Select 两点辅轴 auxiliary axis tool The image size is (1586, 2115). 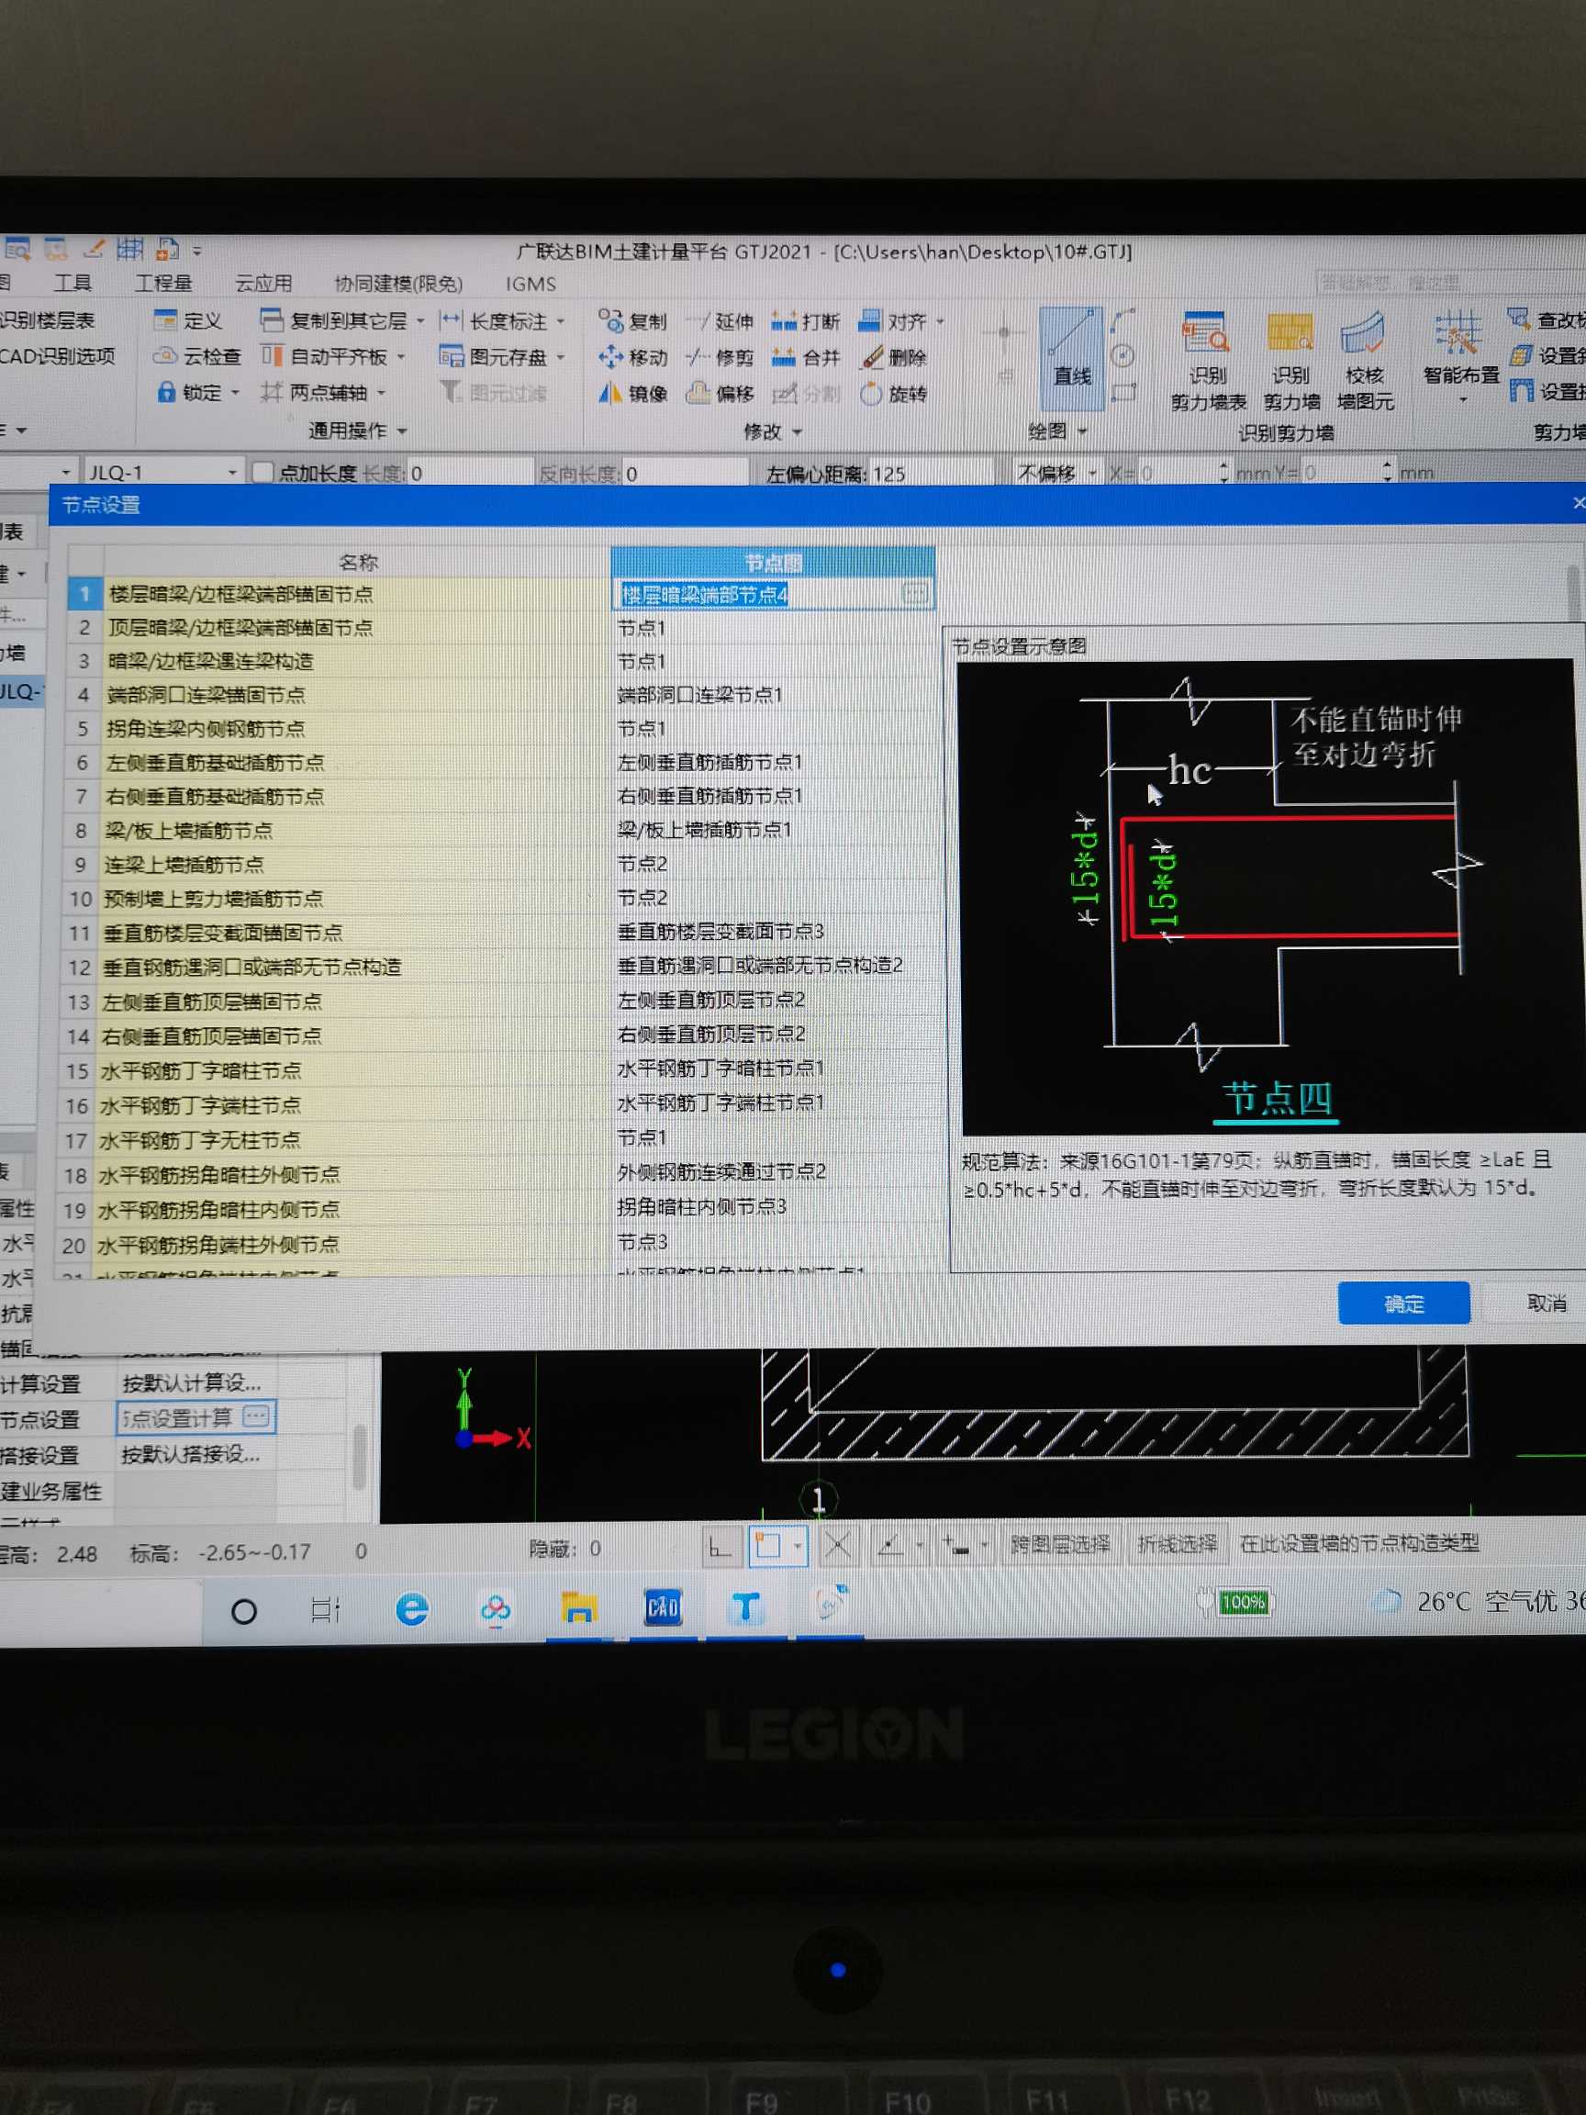pyautogui.click(x=315, y=392)
